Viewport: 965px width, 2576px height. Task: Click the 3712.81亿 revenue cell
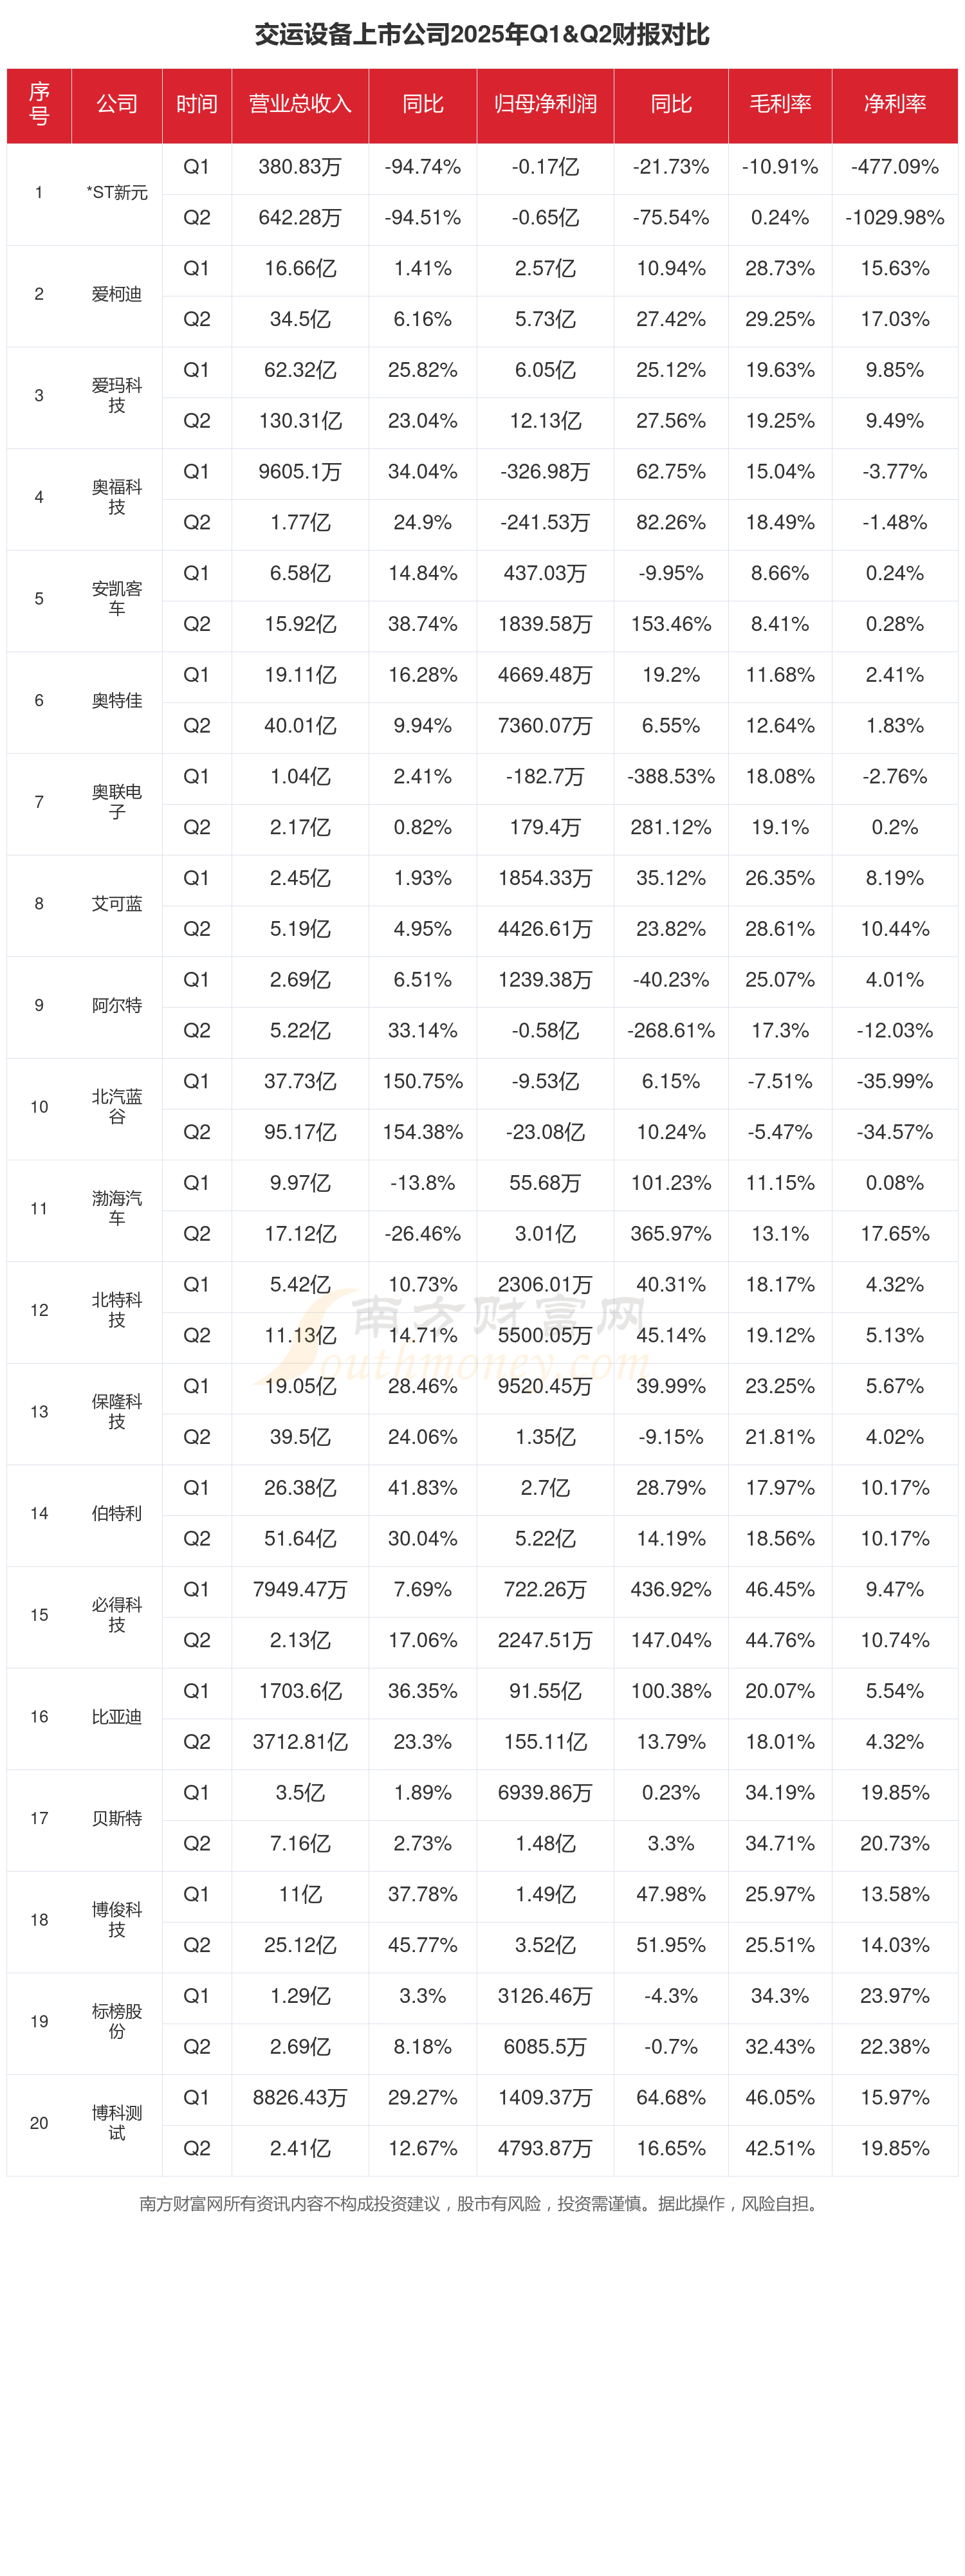[x=300, y=1742]
